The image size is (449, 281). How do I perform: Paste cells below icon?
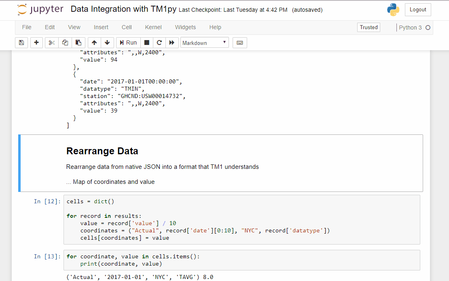coord(78,43)
